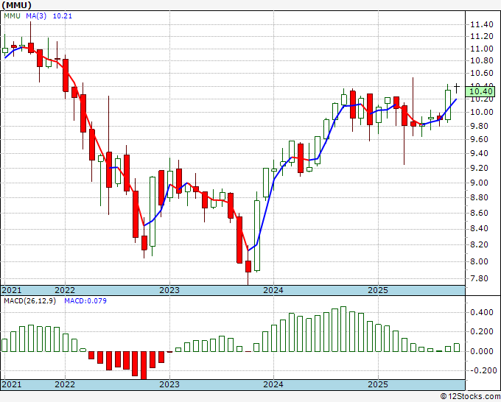Click the 0.200 MACD axis label
This screenshot has height=402, width=501.
482,332
